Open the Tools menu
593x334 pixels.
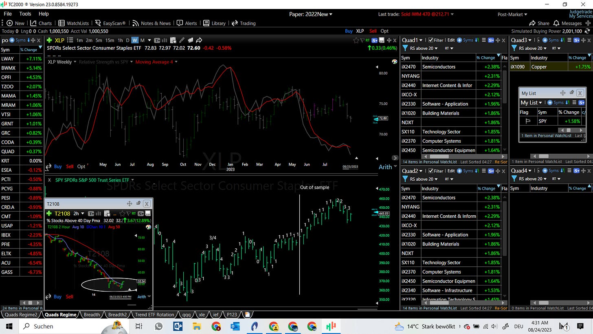coord(25,14)
